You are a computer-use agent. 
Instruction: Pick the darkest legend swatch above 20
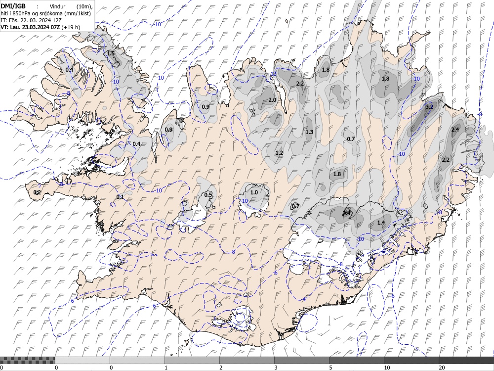click(466, 360)
